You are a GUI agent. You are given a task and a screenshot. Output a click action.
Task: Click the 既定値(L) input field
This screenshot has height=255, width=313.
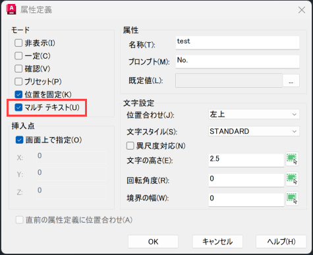click(x=229, y=80)
